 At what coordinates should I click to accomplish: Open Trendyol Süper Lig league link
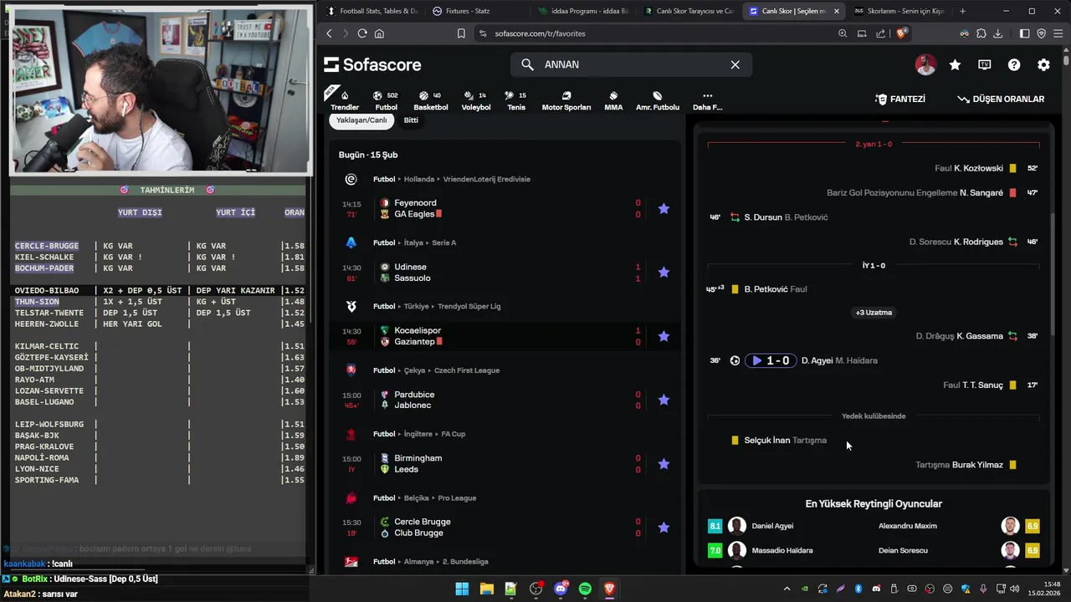[x=469, y=306]
